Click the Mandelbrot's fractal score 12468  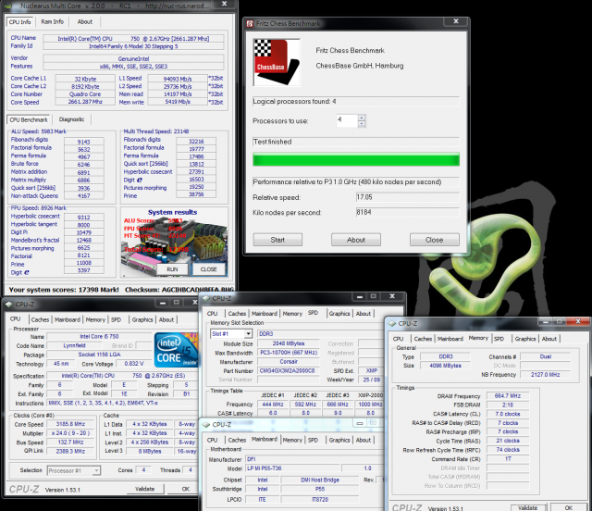click(84, 240)
